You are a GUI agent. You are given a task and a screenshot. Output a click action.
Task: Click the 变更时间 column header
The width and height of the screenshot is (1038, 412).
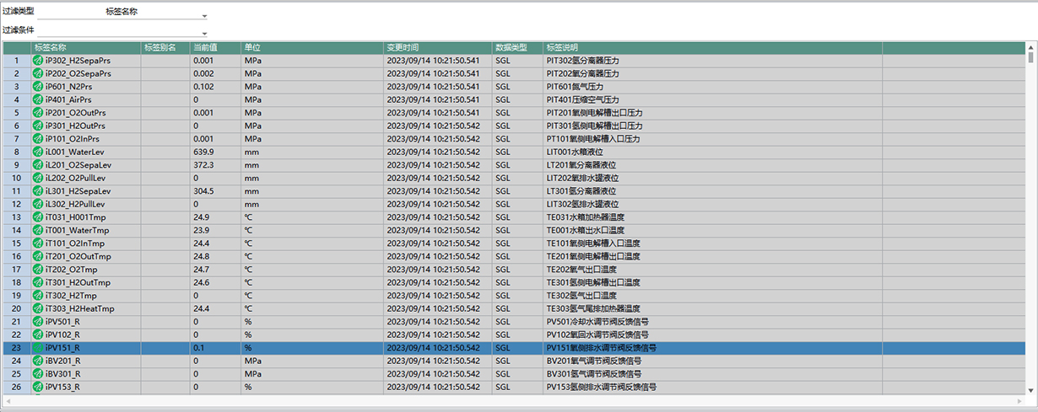pos(437,48)
